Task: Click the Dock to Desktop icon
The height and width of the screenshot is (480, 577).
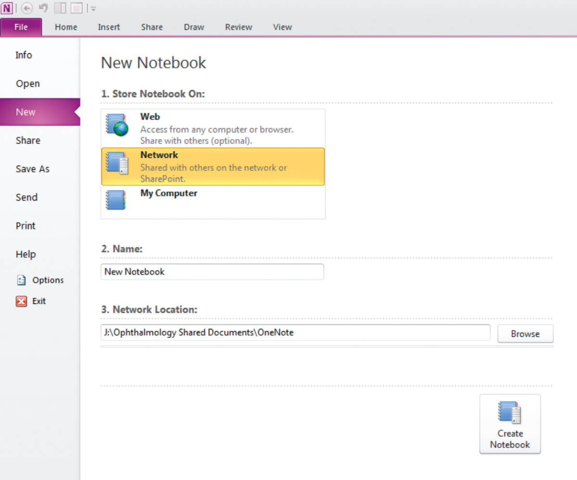Action: tap(60, 8)
